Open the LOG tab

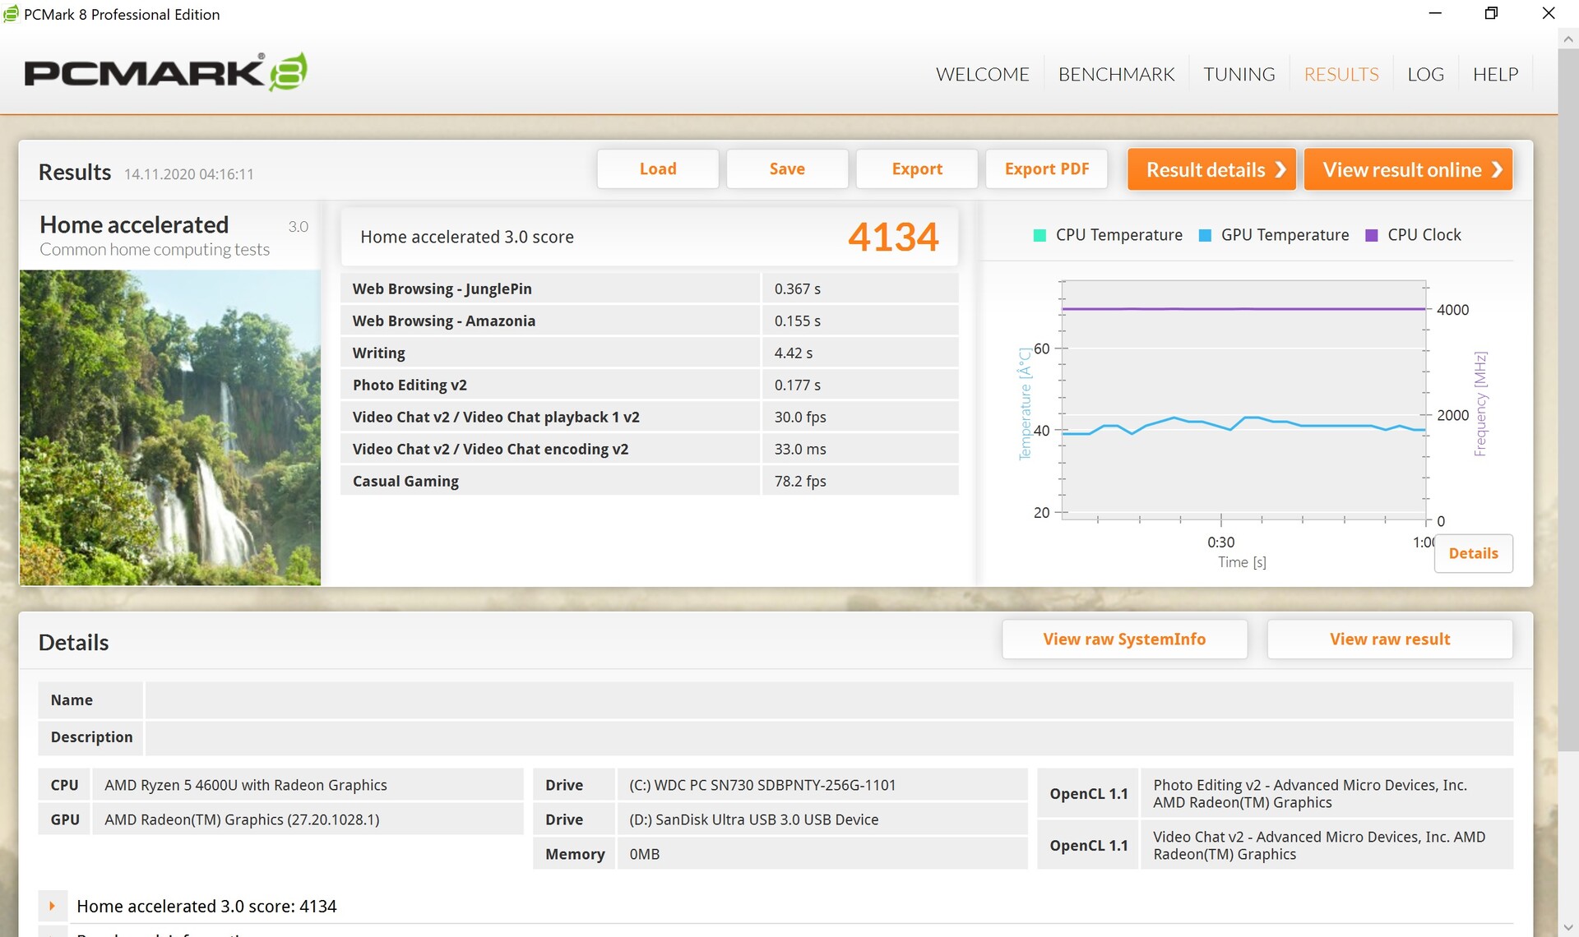(1425, 74)
